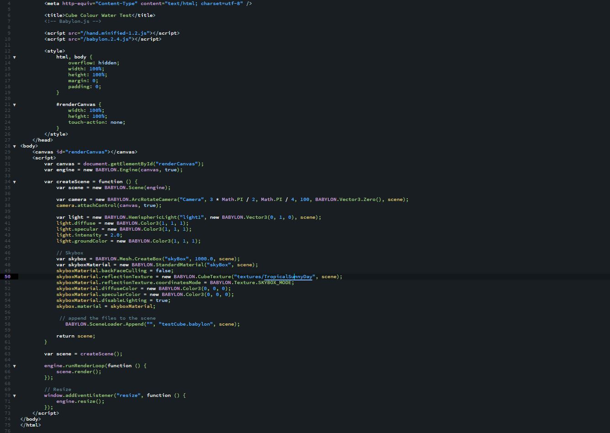The height and width of the screenshot is (433, 610).
Task: Collapse the window.addEventListener resize block
Action: [x=14, y=396]
